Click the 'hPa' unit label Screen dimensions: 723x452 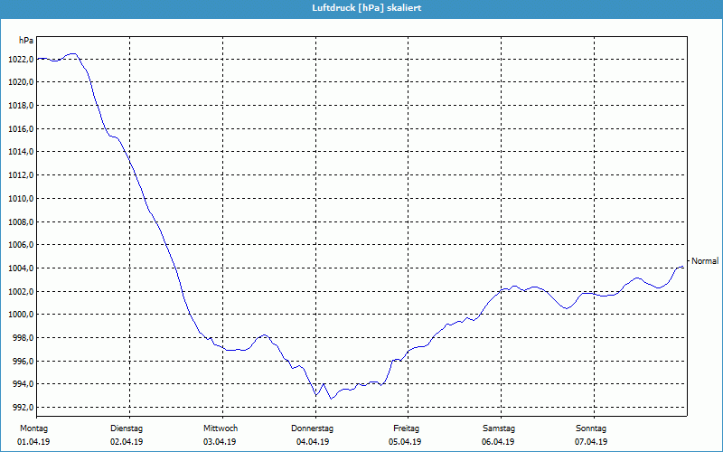click(x=26, y=41)
